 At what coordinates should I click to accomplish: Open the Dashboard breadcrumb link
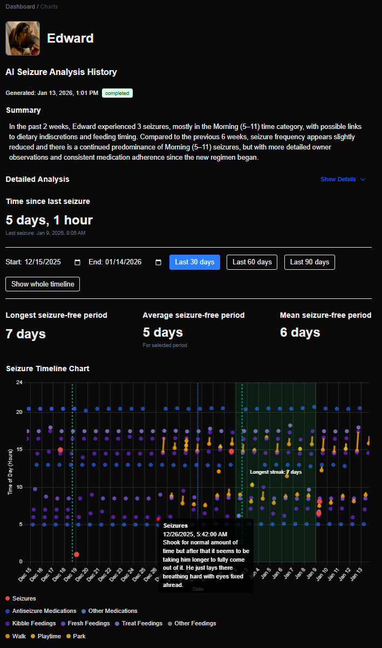[19, 6]
